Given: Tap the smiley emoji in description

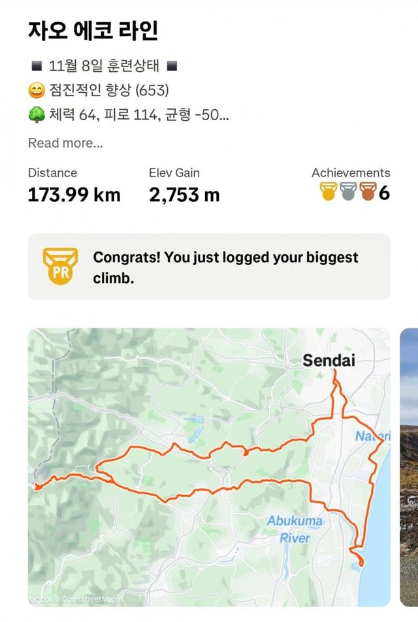Looking at the screenshot, I should point(36,90).
